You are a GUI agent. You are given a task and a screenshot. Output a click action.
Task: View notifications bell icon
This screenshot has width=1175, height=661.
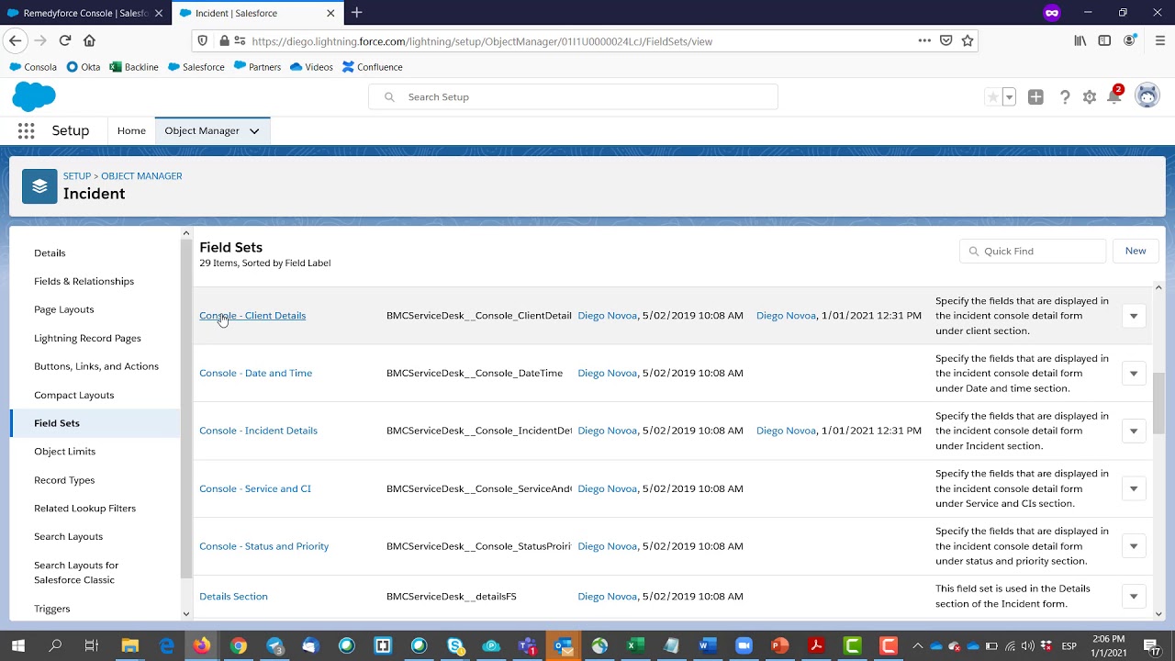(1114, 96)
